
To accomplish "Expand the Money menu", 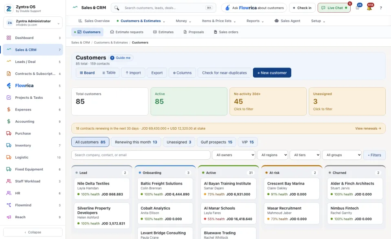I will point(183,21).
